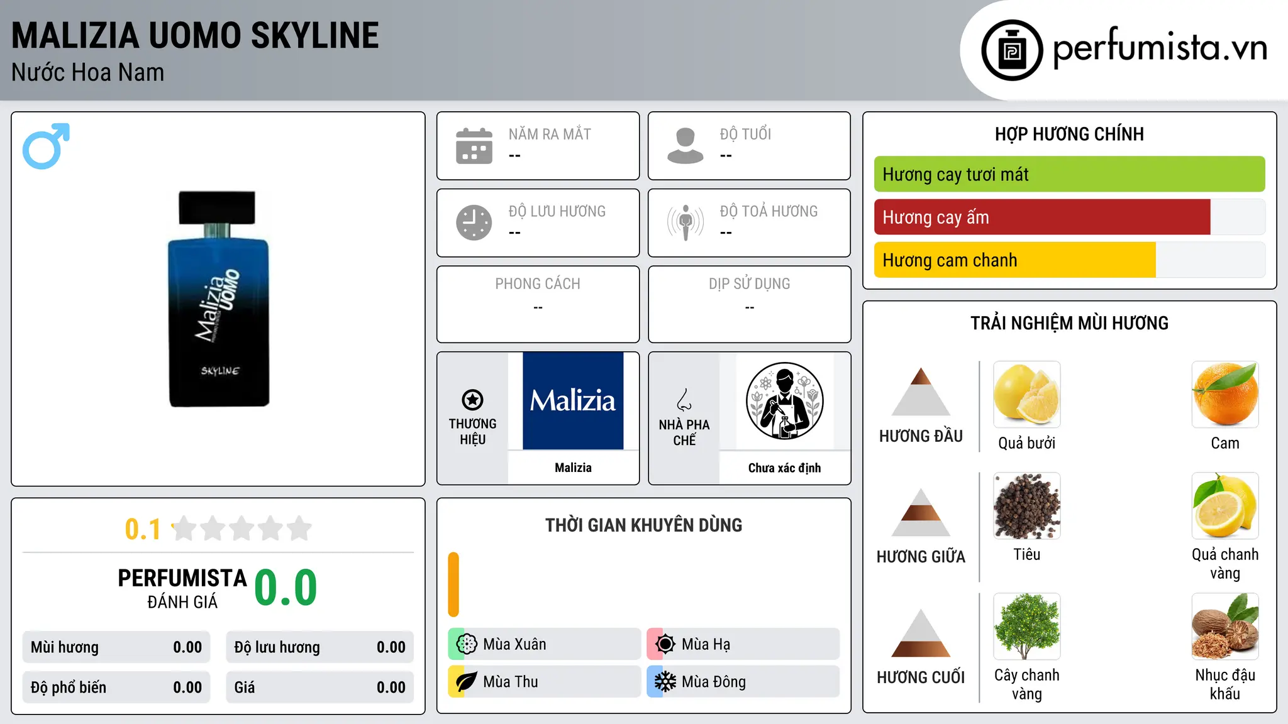Screen dimensions: 1288x724
Task: Click the five-star rating row
Action: point(241,529)
